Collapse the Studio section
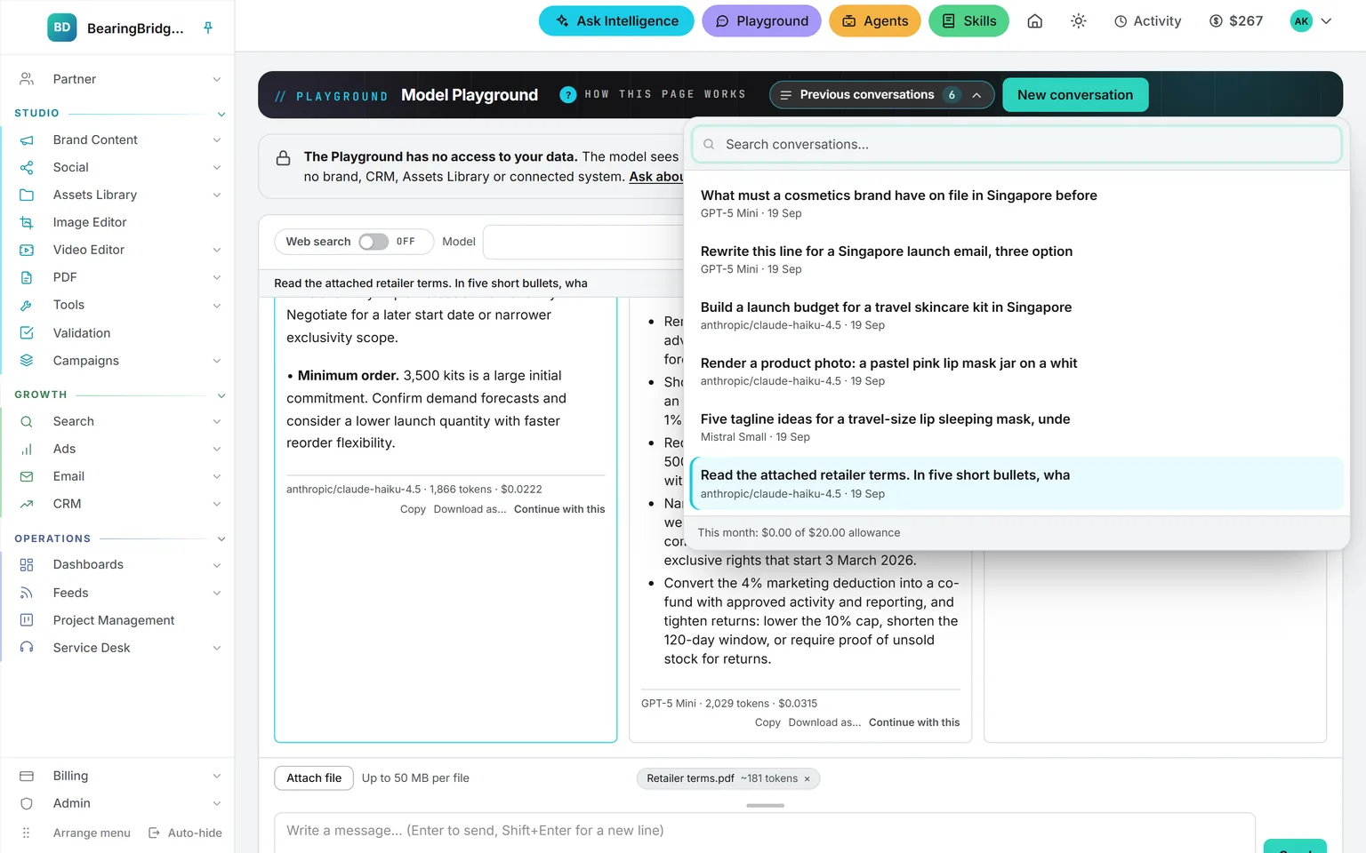 (x=221, y=115)
